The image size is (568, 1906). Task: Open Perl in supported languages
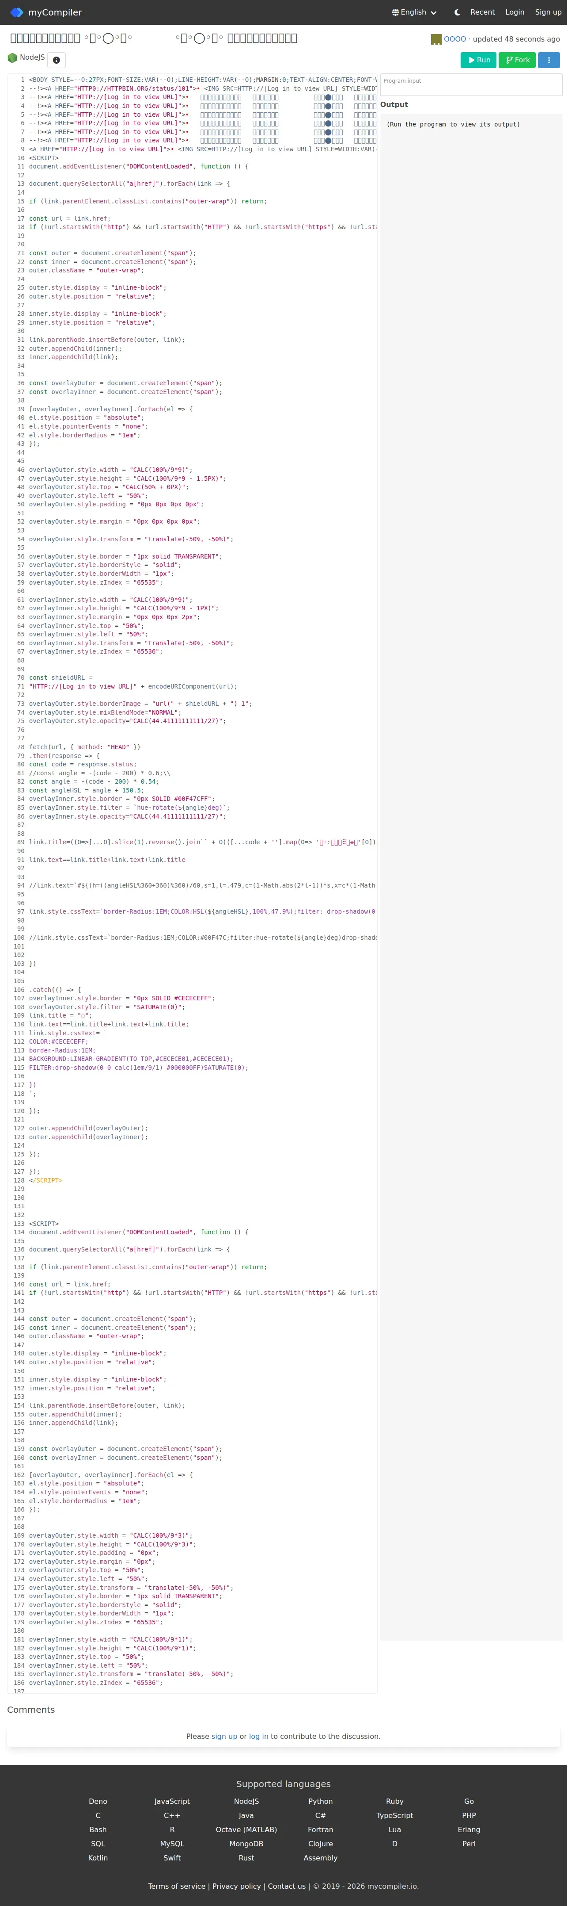tap(469, 1844)
